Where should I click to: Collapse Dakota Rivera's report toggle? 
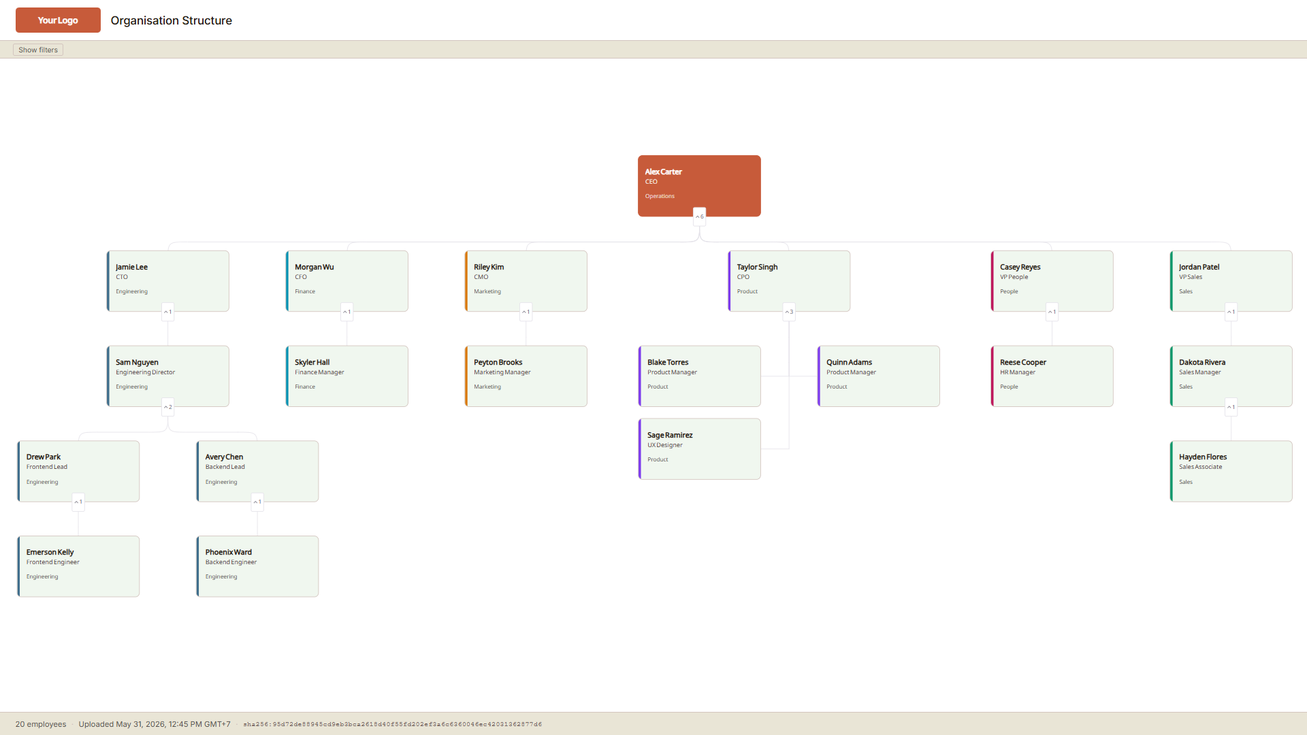[x=1231, y=407]
